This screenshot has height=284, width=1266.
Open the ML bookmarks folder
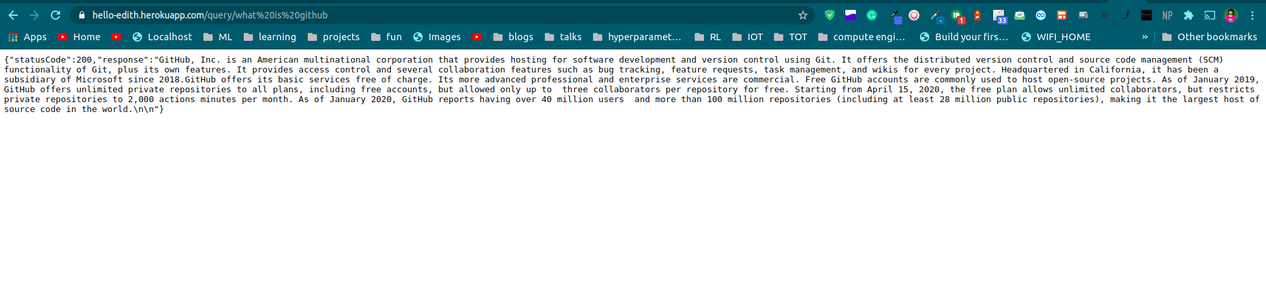tap(218, 37)
